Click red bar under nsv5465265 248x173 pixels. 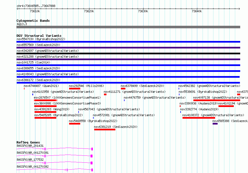click(45, 118)
